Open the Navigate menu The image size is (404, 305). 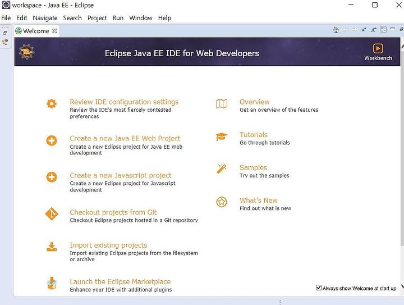pos(45,18)
